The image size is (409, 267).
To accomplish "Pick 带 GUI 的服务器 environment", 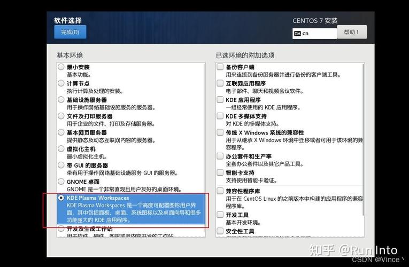I will (x=61, y=165).
